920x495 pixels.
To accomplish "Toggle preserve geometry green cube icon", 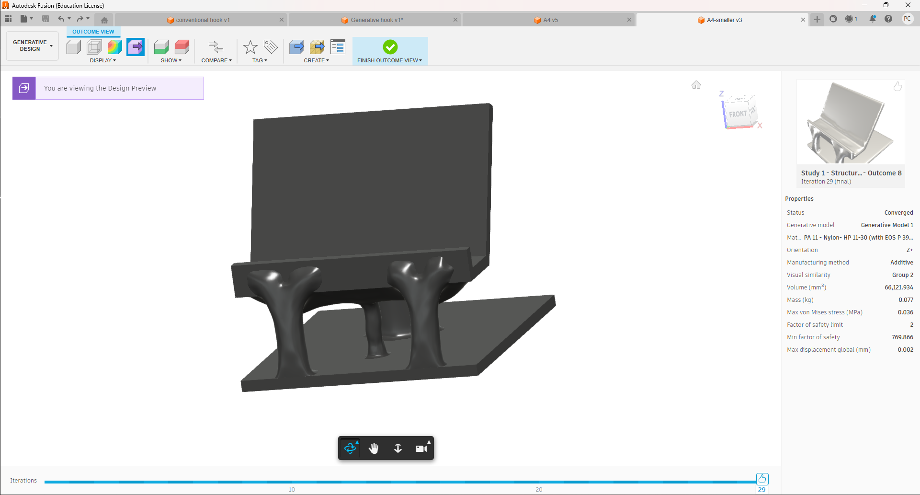I will (x=161, y=47).
